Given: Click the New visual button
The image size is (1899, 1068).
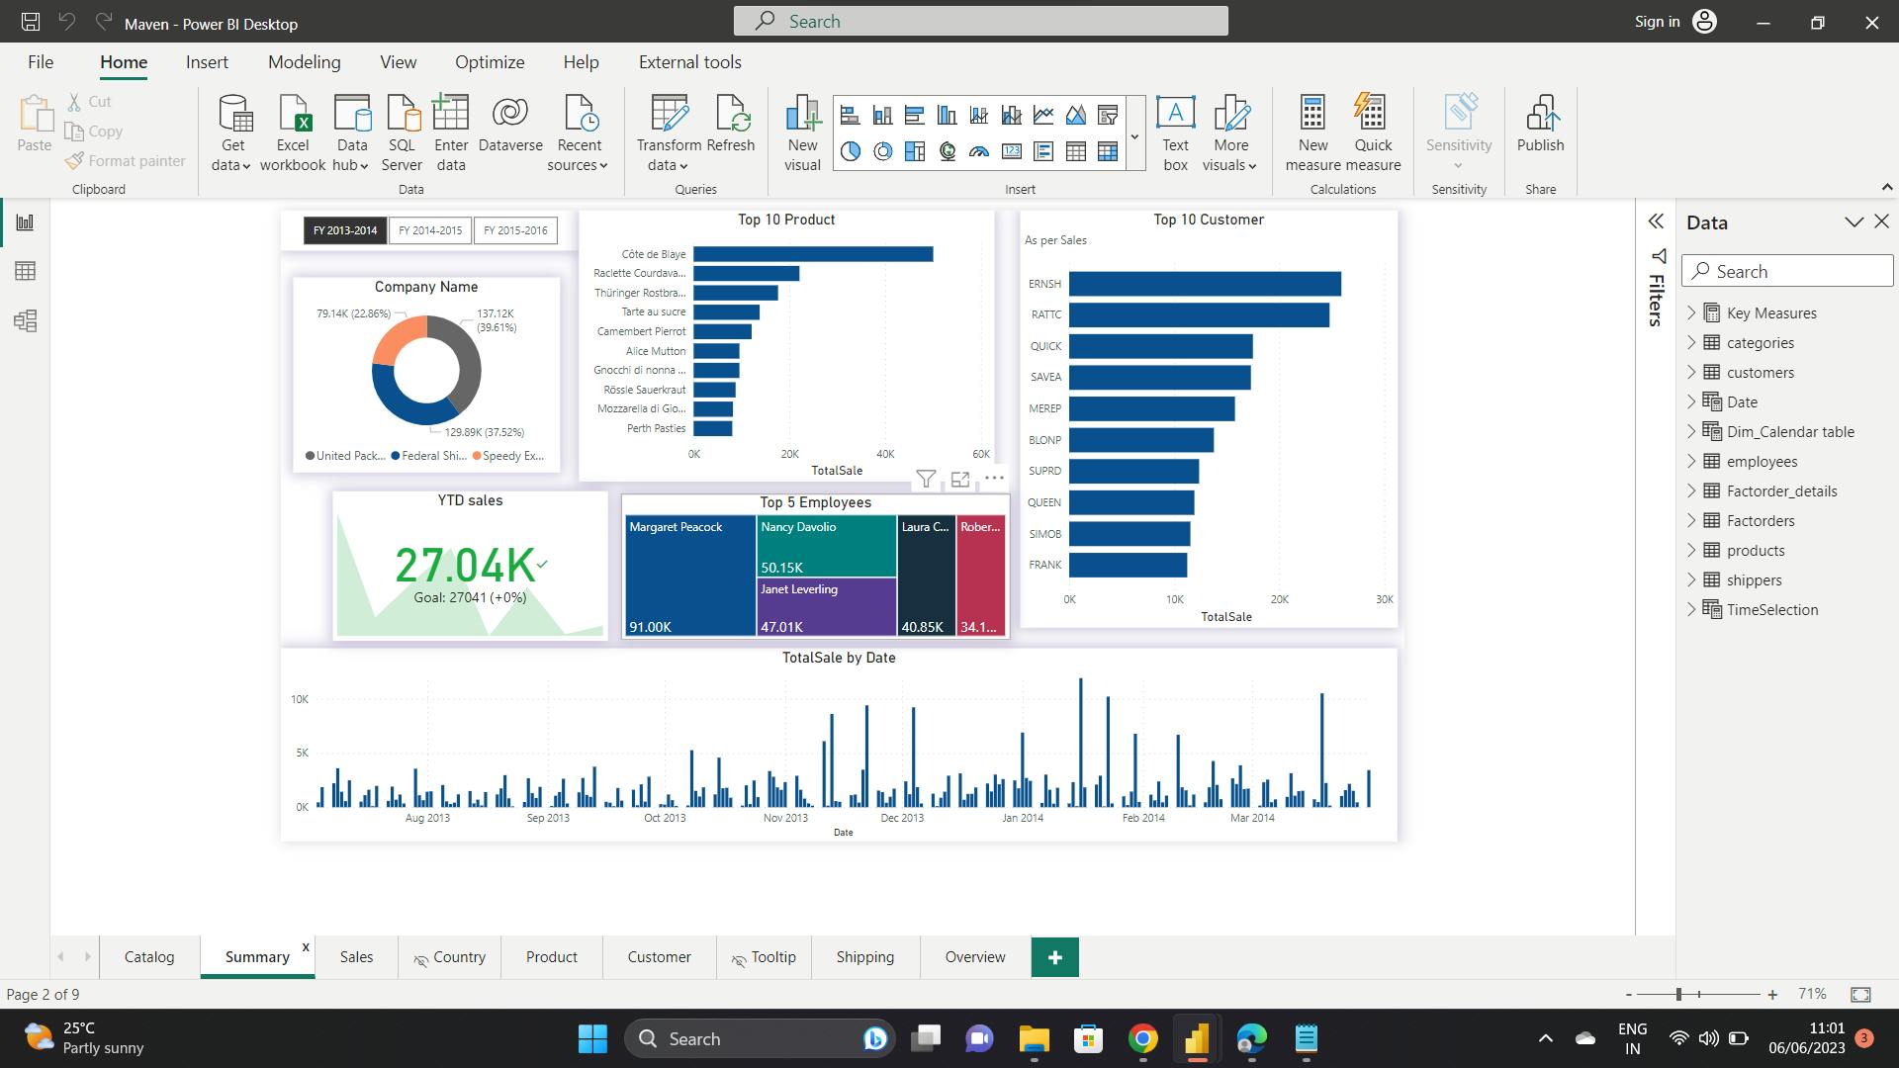Looking at the screenshot, I should pos(802,133).
